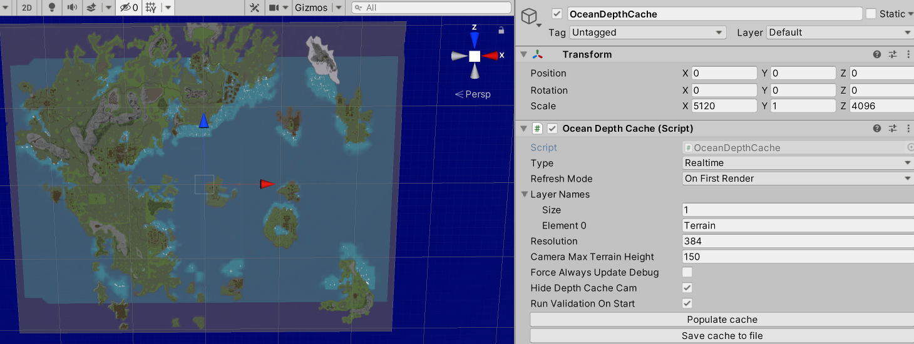Image resolution: width=914 pixels, height=344 pixels.
Task: Click Scale X field showing 5120
Action: 724,106
